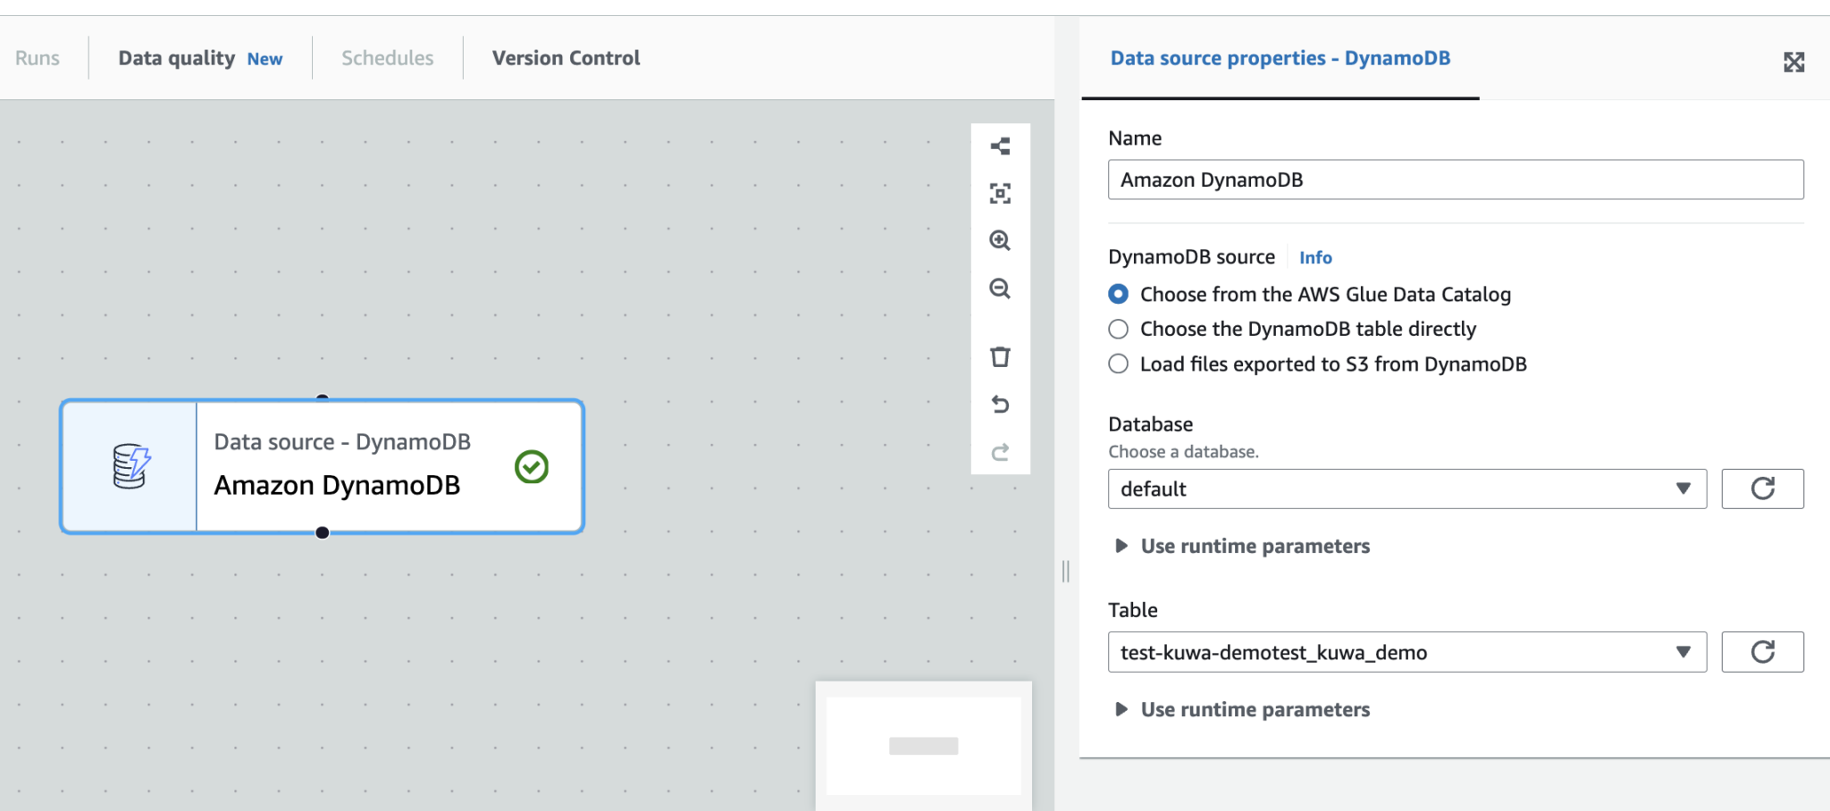1830x811 pixels.
Task: Switch to the Version Control tab
Action: click(x=565, y=57)
